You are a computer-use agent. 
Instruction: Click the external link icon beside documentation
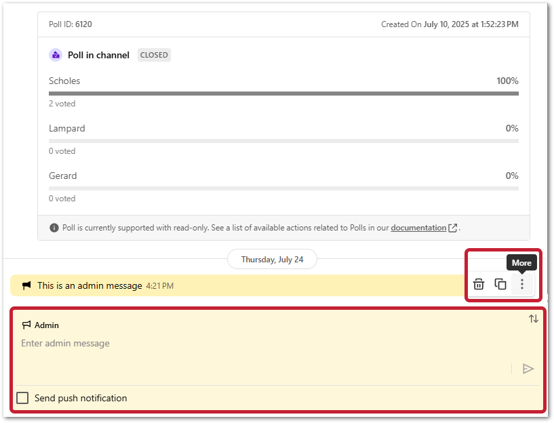[453, 228]
